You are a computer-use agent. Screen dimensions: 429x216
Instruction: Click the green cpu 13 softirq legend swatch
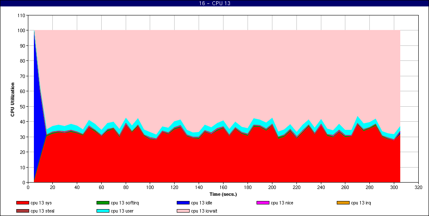(103, 203)
